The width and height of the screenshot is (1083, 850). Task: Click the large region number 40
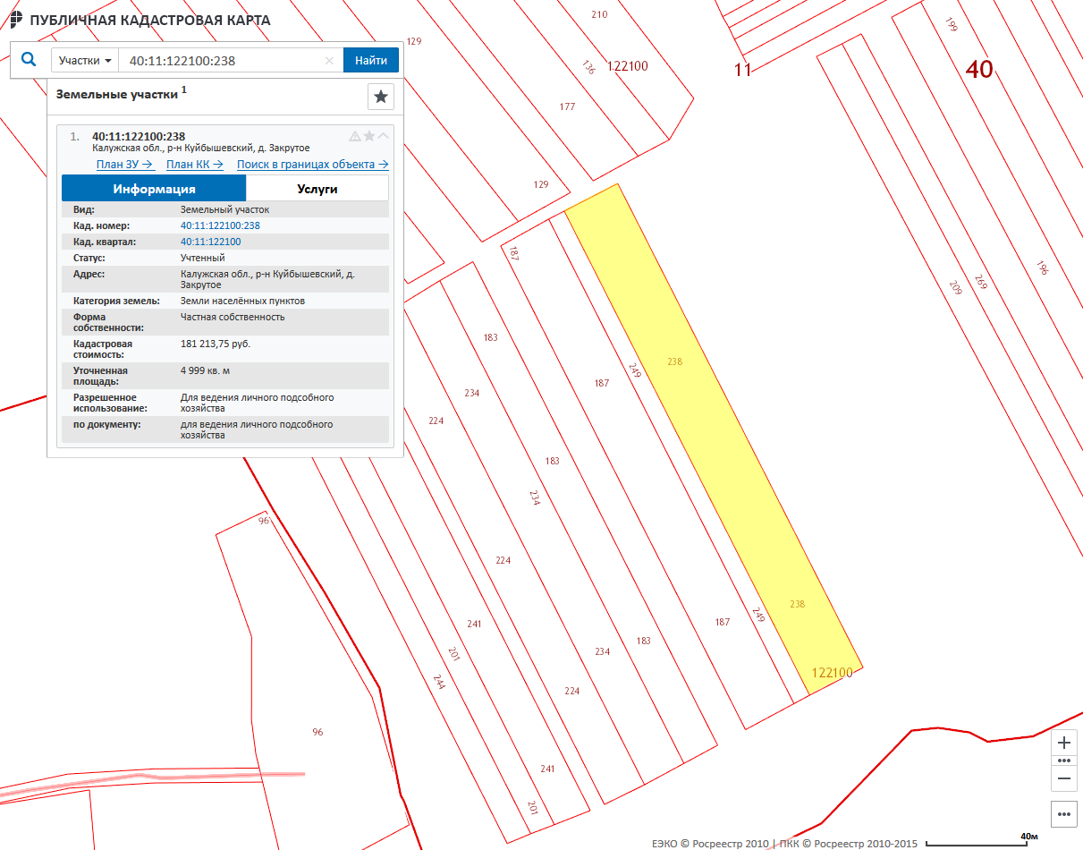979,69
